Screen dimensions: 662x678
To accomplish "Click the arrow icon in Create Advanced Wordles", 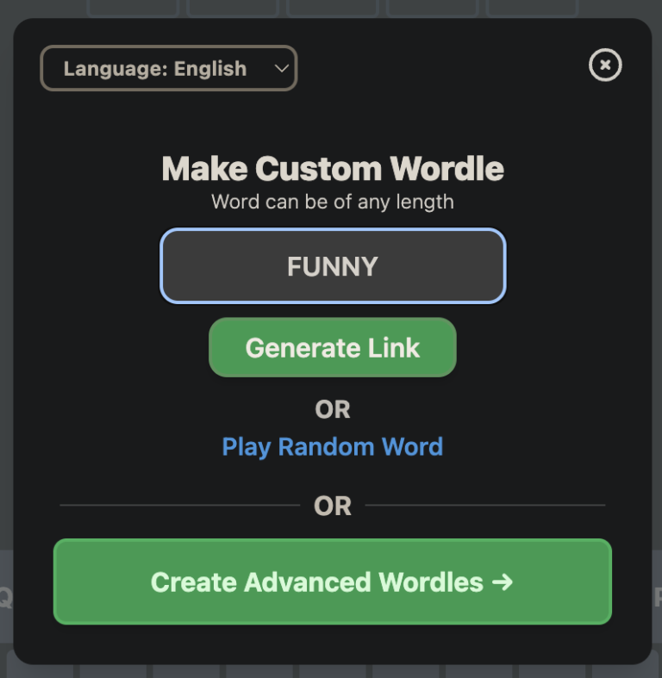I will tap(503, 582).
